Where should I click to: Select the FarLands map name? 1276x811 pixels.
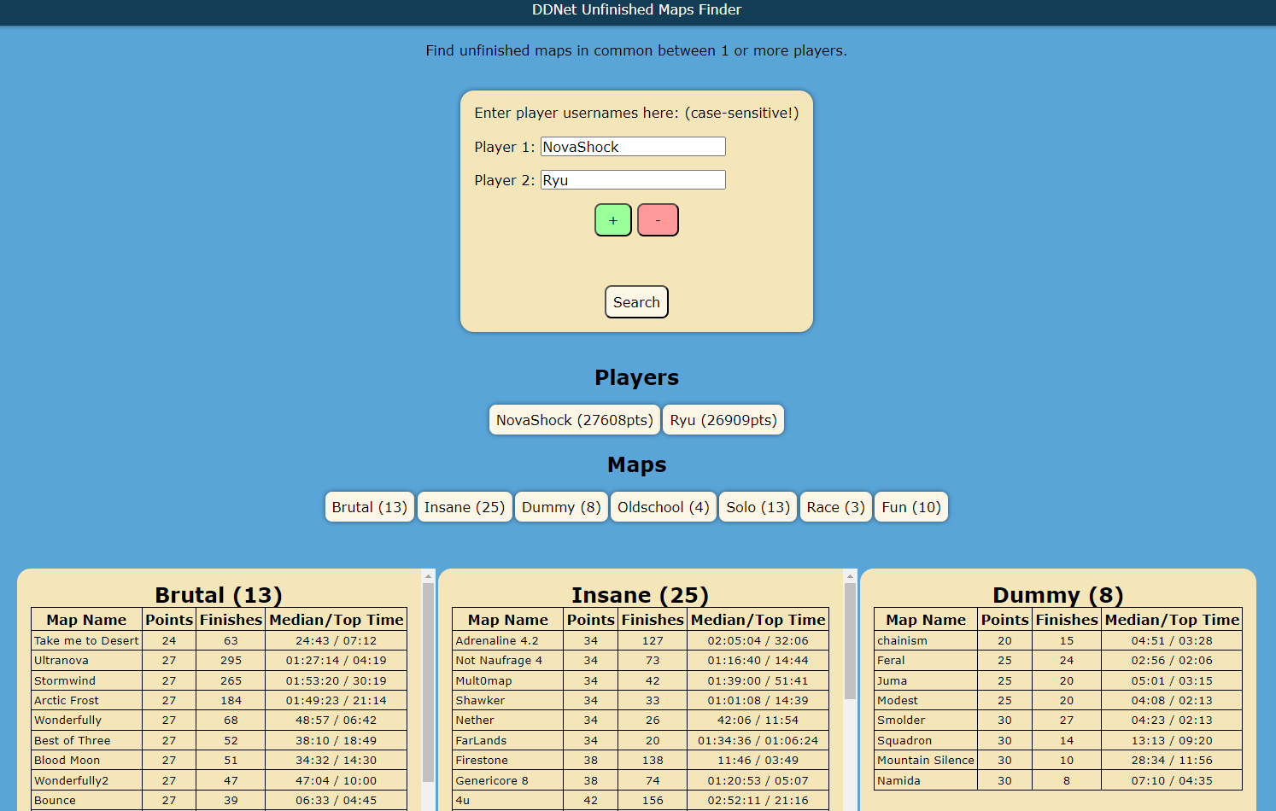pyautogui.click(x=481, y=741)
